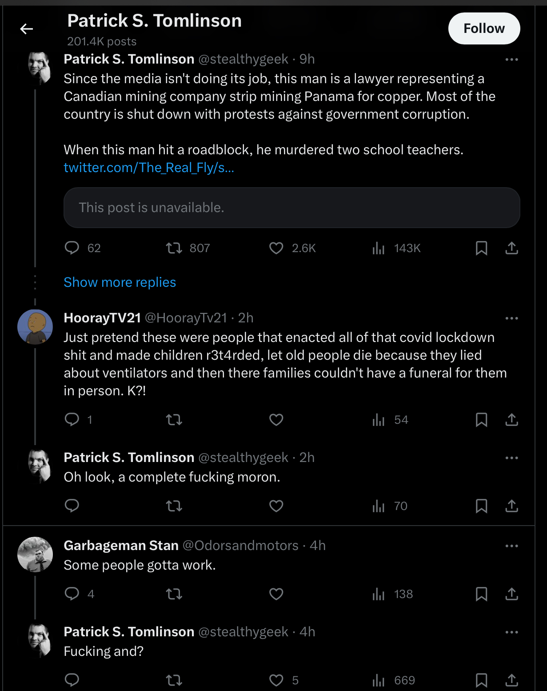Open the twitter.com/The_Real_Fly link

point(149,167)
